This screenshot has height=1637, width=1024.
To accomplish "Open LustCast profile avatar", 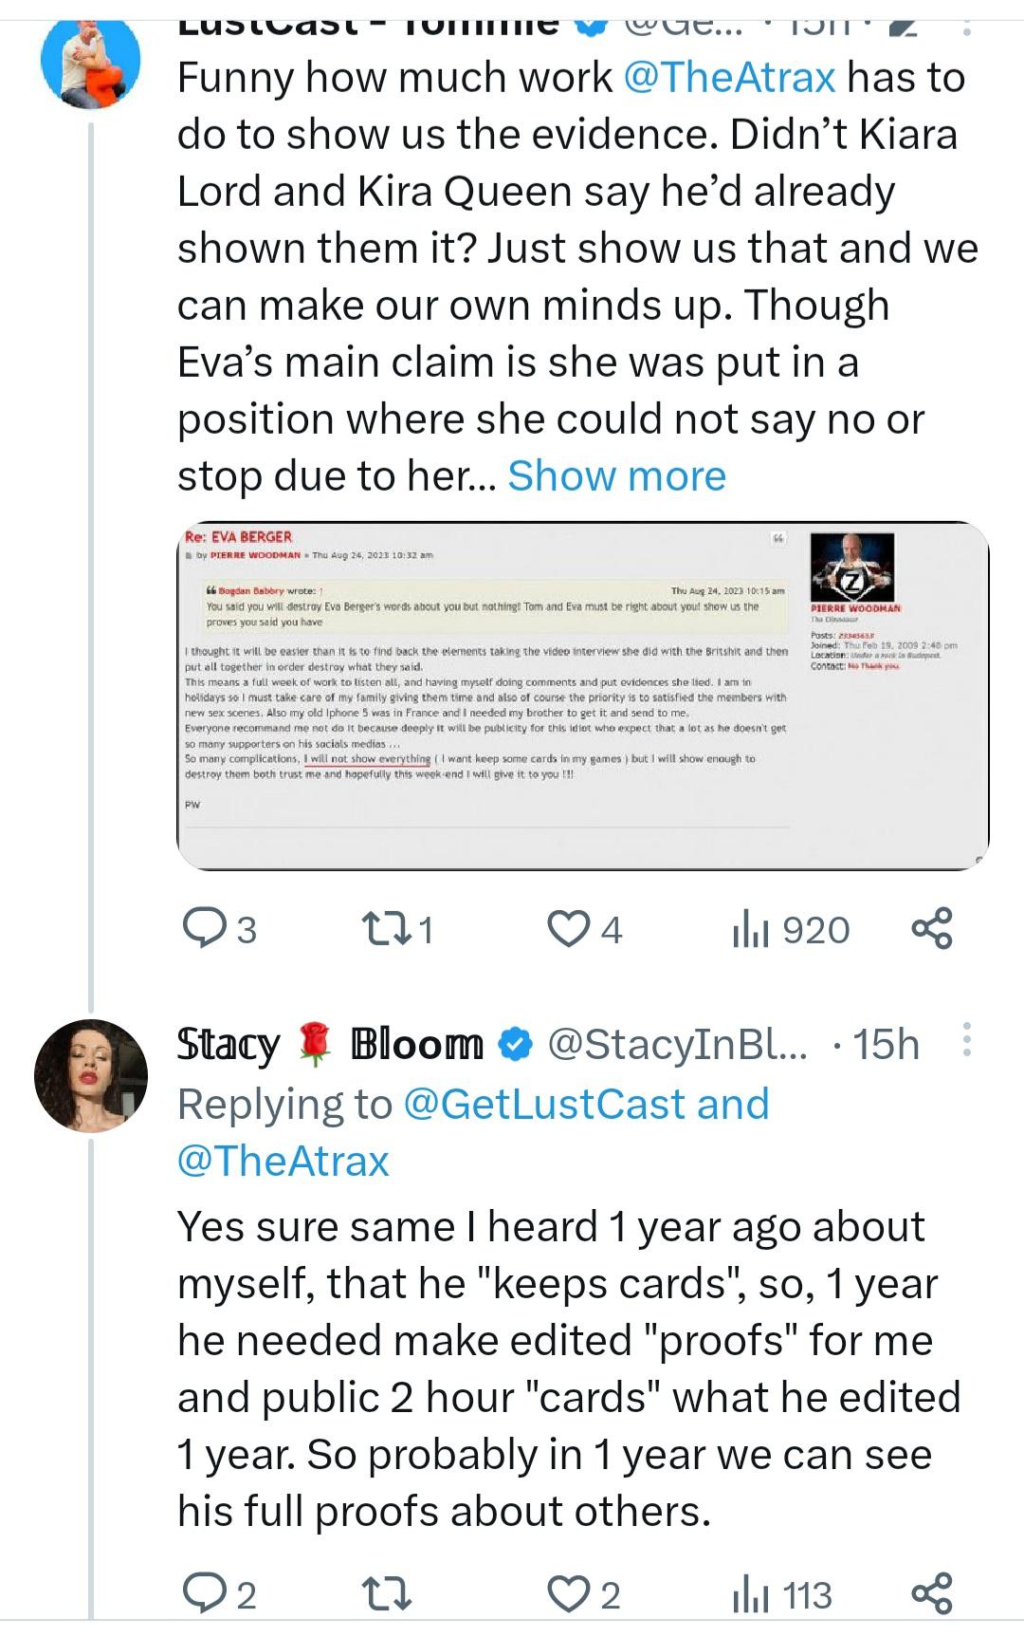I will [91, 59].
